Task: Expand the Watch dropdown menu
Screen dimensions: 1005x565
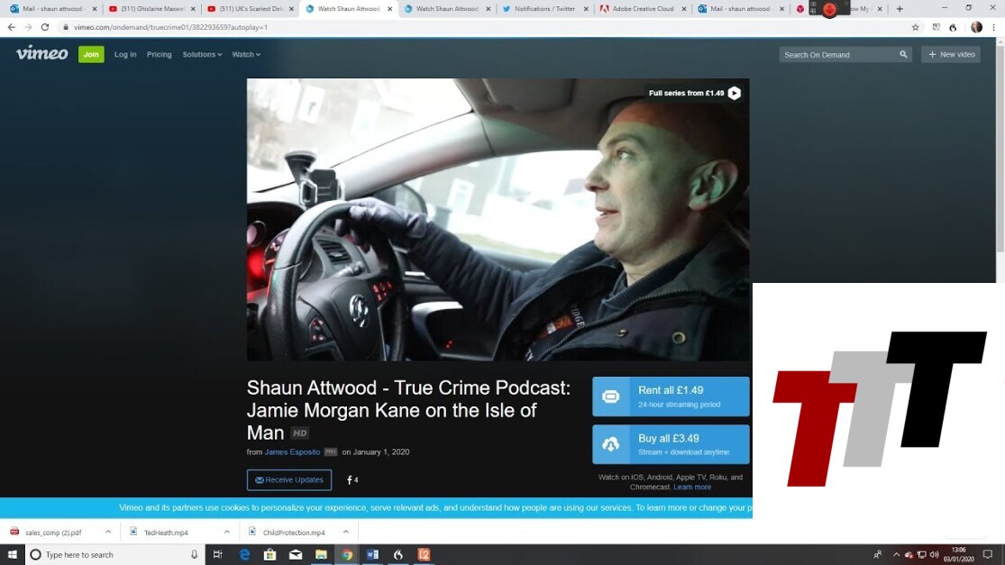Action: tap(246, 55)
